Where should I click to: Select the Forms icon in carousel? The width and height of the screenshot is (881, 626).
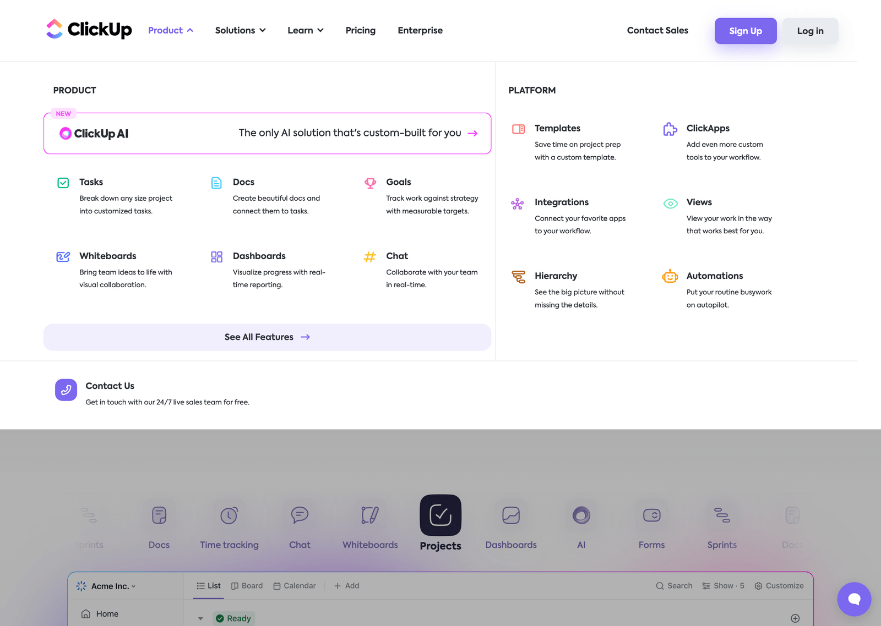tap(652, 515)
